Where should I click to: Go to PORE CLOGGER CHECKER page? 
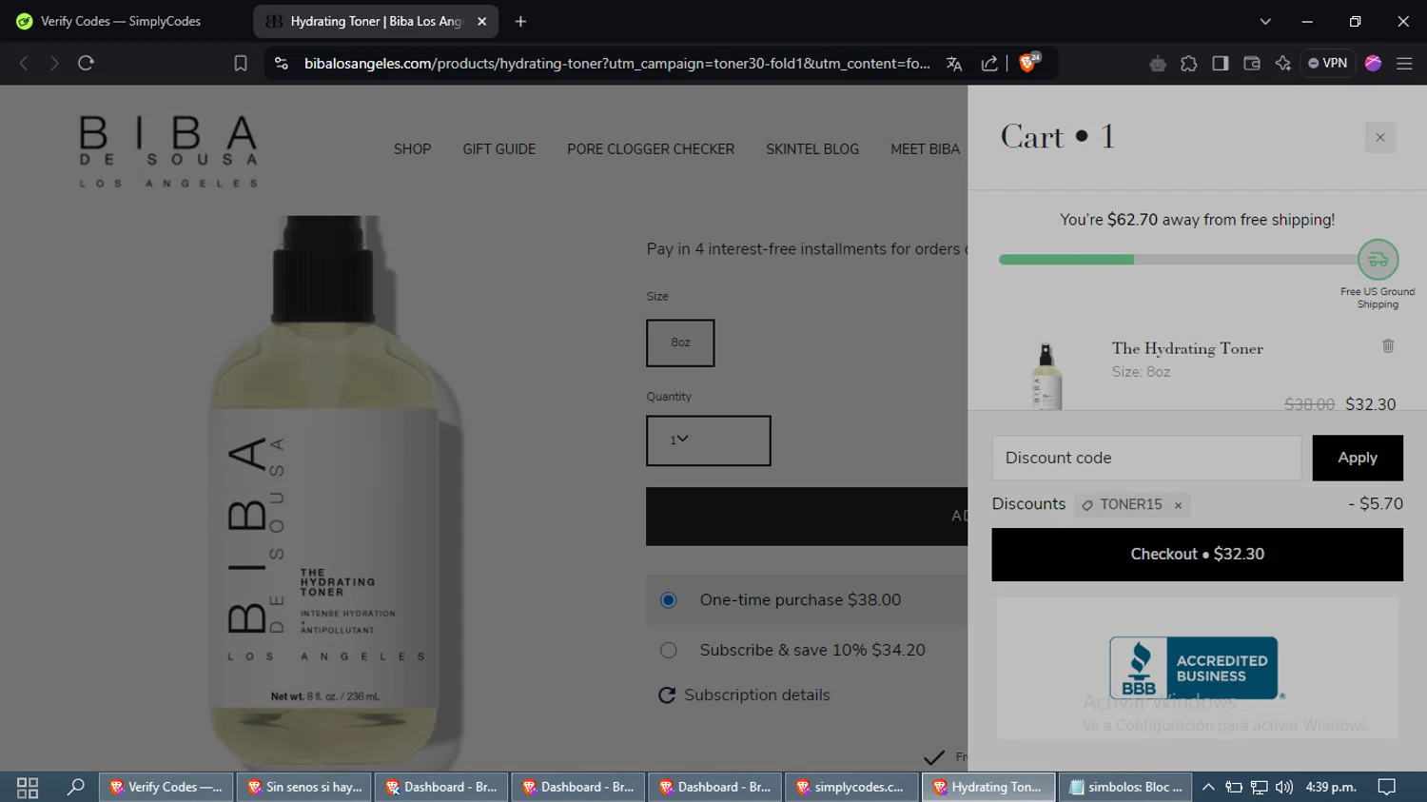click(x=651, y=149)
